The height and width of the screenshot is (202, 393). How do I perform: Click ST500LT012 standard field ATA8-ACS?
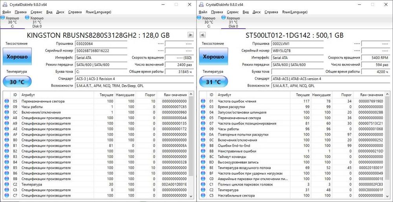[331, 79]
